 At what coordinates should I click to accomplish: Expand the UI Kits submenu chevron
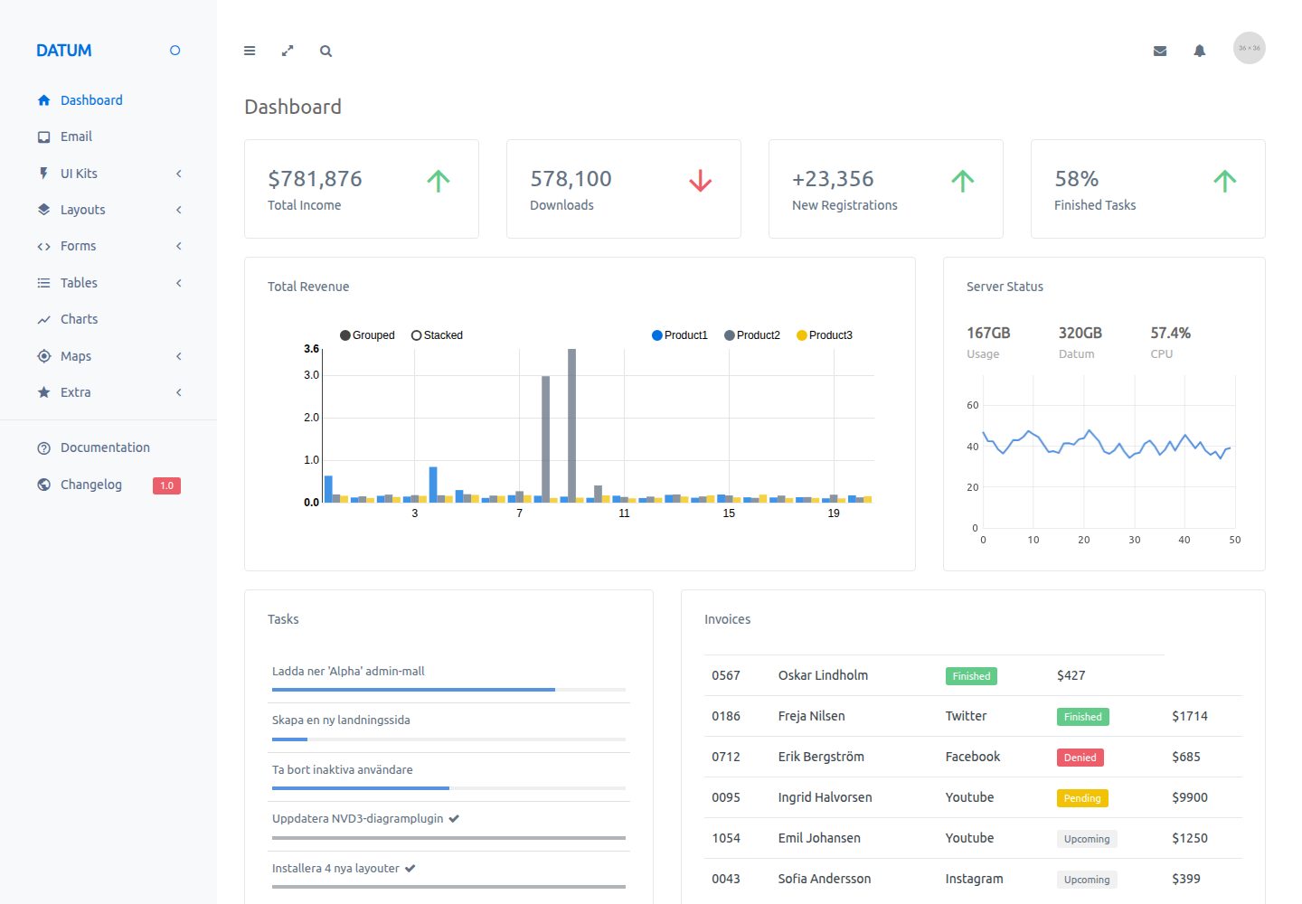coord(179,174)
